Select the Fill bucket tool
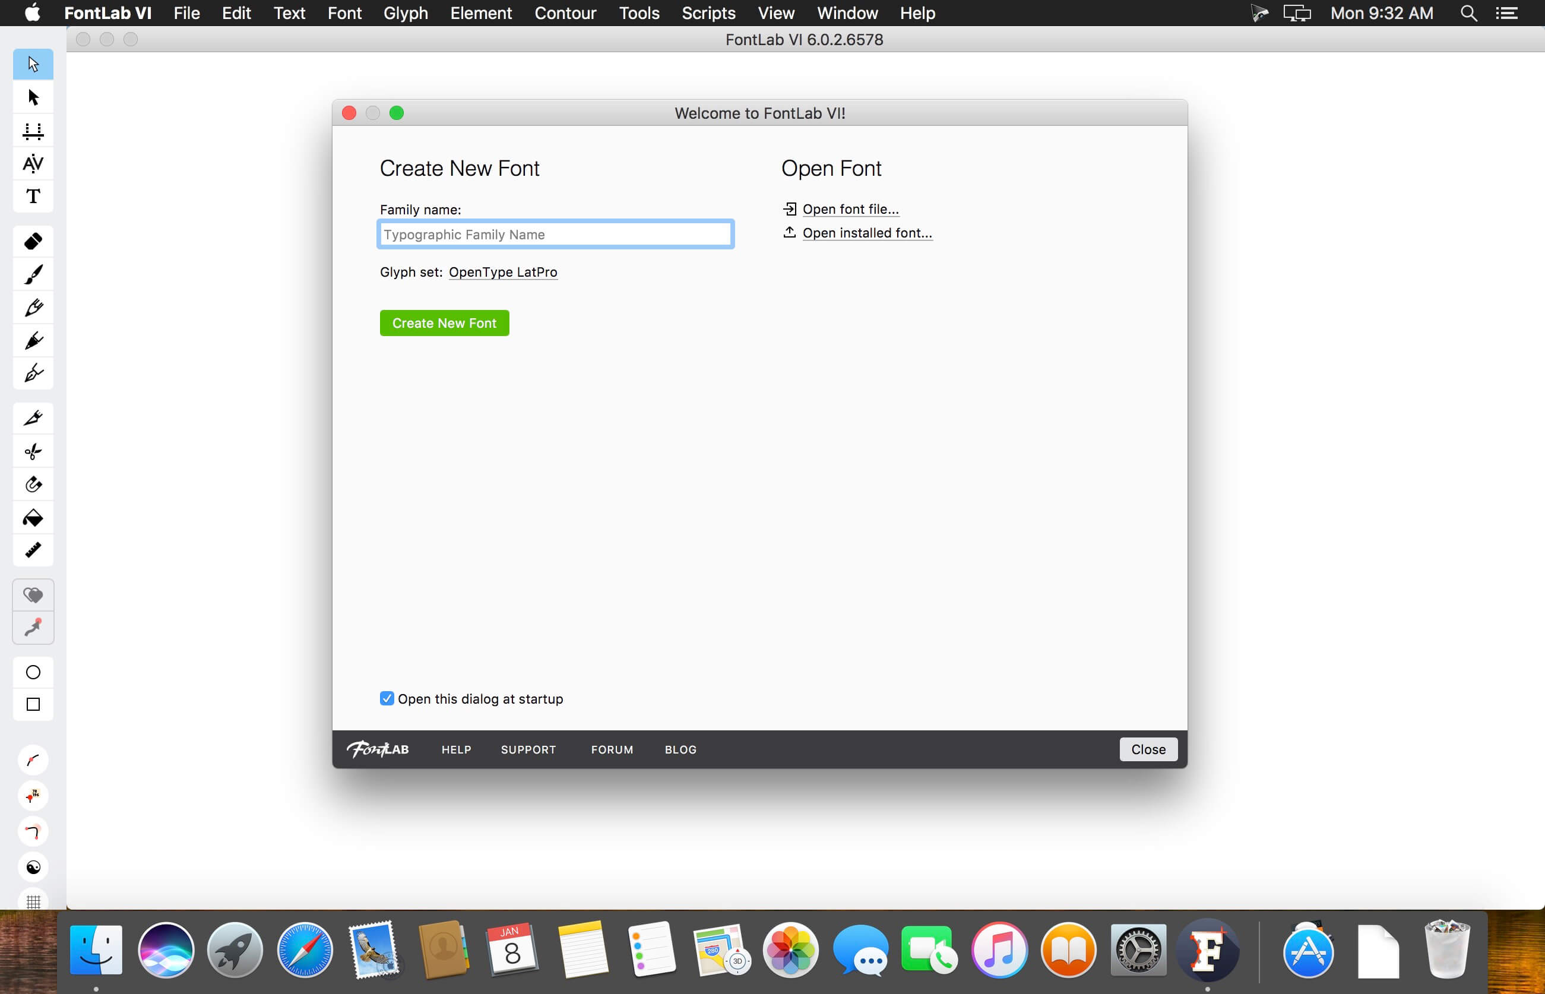This screenshot has height=994, width=1545. (x=33, y=518)
